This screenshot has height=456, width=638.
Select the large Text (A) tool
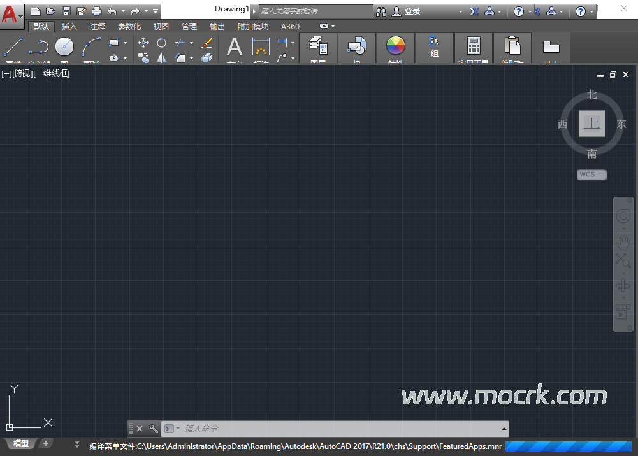coord(235,47)
